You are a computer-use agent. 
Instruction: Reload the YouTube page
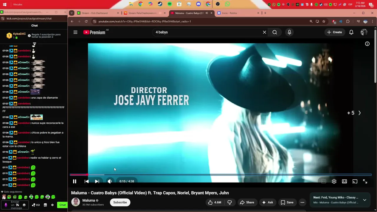point(86,21)
